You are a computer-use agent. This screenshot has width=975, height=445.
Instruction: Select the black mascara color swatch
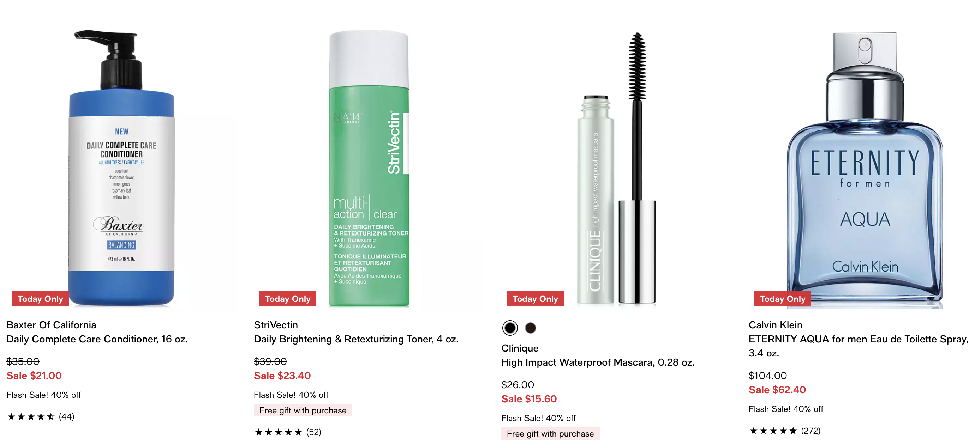coord(510,328)
